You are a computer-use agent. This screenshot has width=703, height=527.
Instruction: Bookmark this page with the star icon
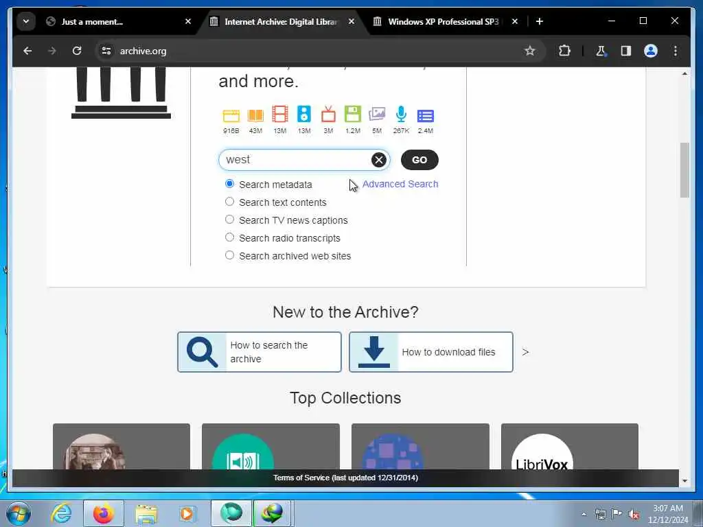529,51
